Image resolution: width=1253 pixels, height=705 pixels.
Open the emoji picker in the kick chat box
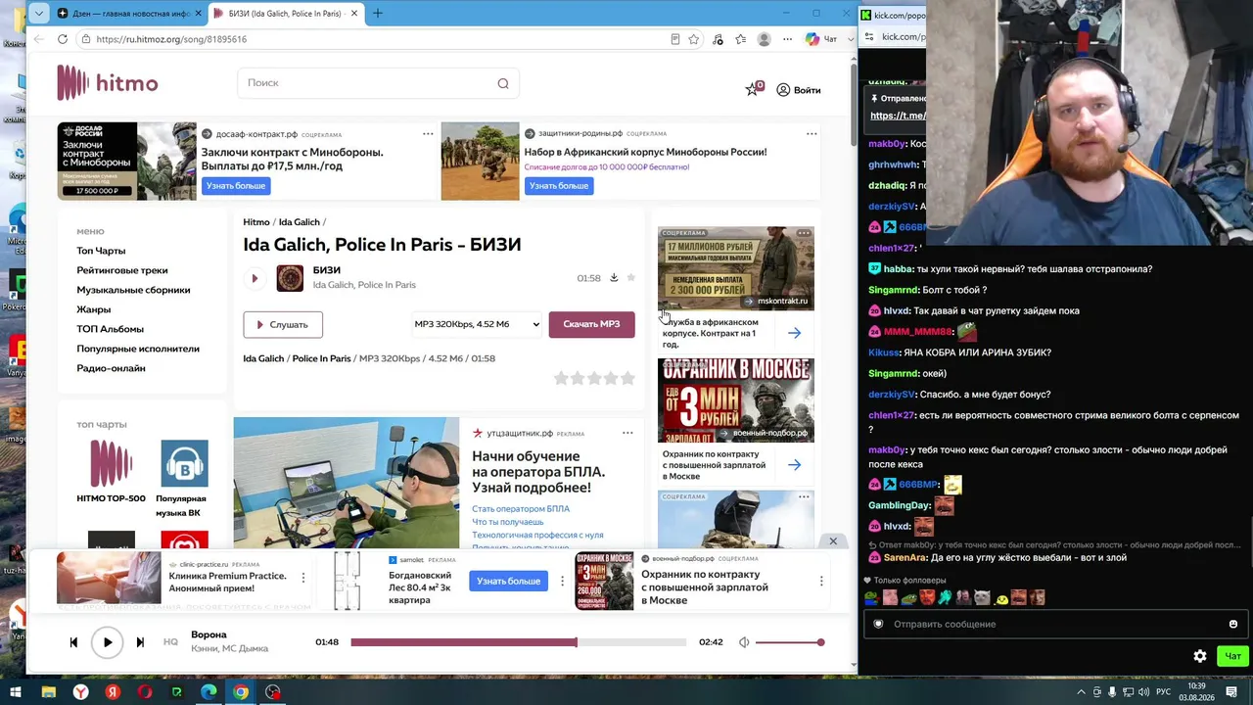click(1233, 624)
